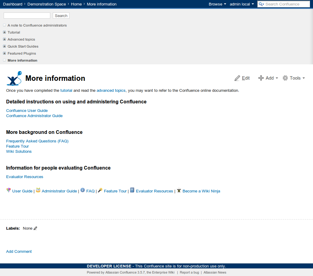Expand the Advanced topics tree node

pyautogui.click(x=4, y=39)
